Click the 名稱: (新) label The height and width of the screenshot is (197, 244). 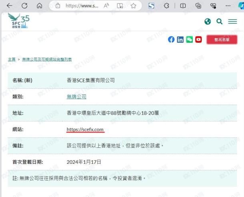(x=22, y=80)
